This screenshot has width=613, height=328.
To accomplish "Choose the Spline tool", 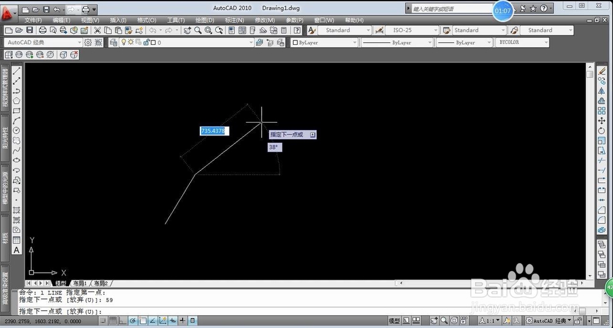I will [17, 150].
